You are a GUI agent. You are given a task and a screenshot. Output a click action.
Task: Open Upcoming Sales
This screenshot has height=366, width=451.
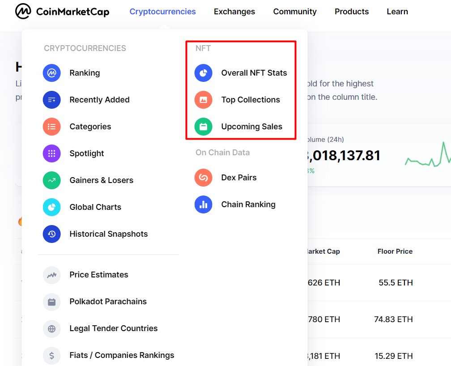pyautogui.click(x=251, y=127)
